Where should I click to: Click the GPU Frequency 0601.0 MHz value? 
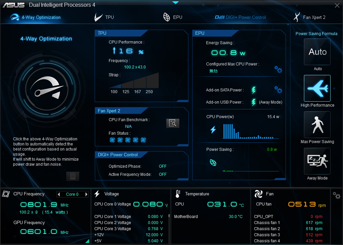tap(44, 232)
